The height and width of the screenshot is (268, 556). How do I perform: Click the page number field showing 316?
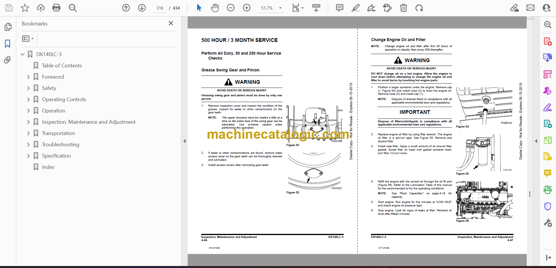click(160, 8)
